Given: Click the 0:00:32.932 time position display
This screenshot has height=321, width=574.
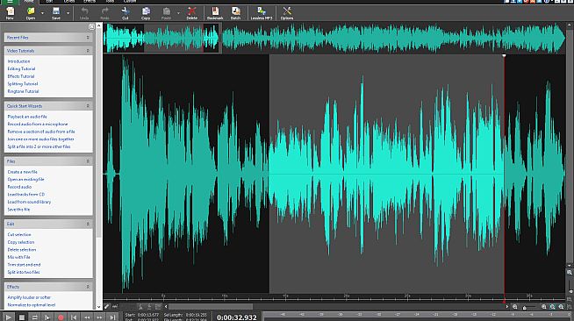Looking at the screenshot, I should 237,317.
